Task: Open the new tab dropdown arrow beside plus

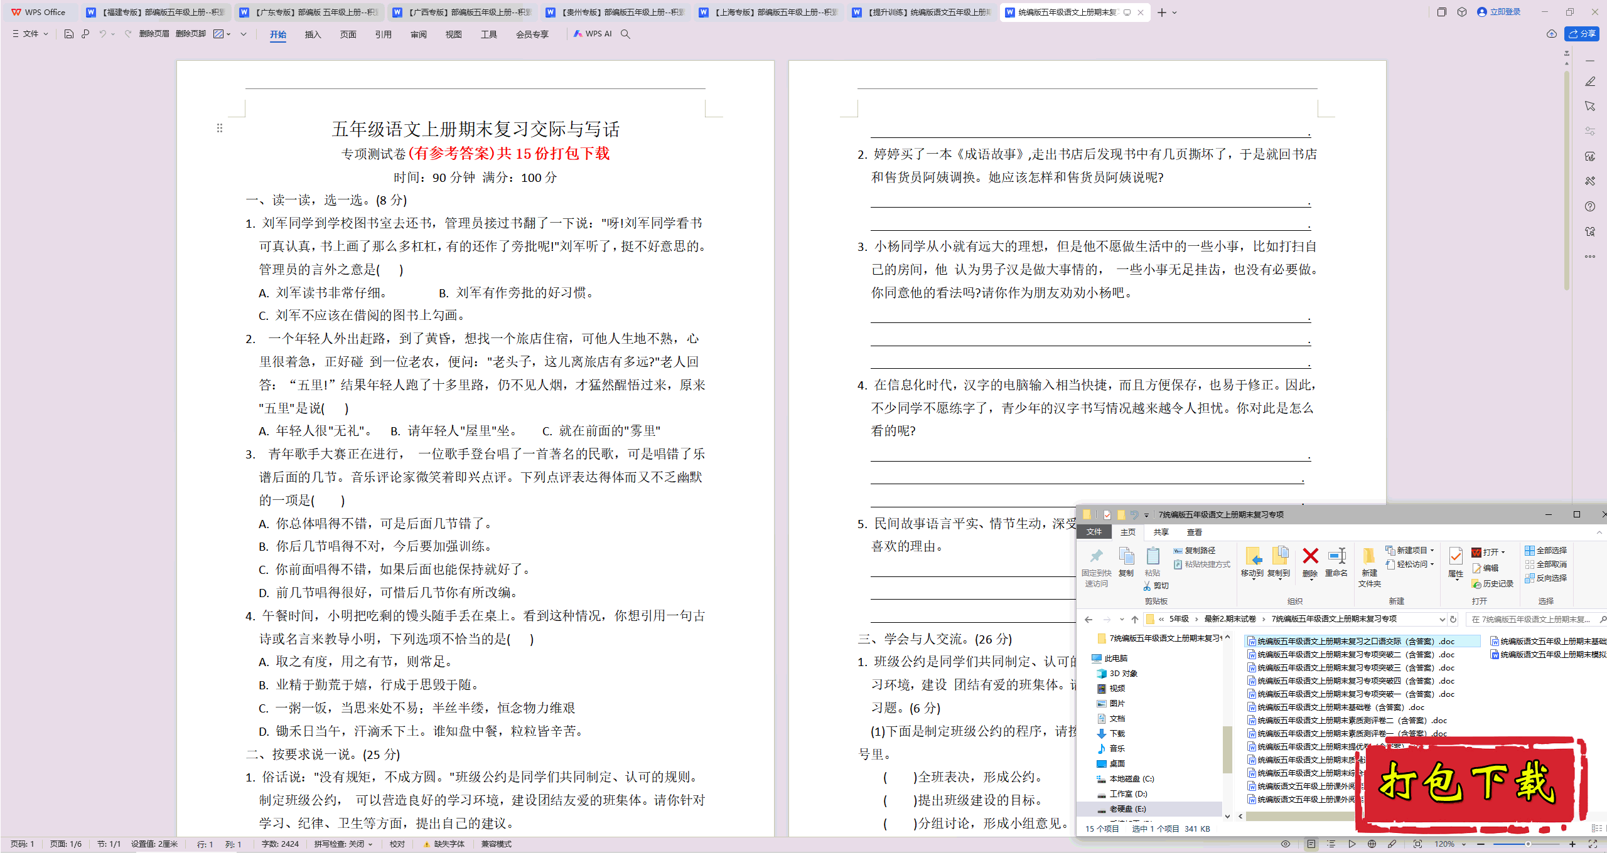Action: coord(1174,13)
